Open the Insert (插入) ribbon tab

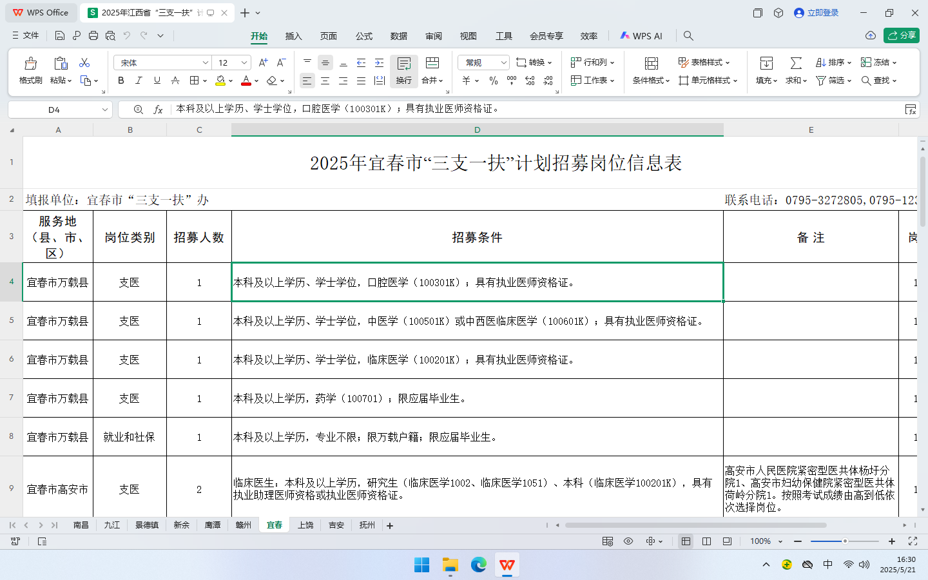[294, 36]
